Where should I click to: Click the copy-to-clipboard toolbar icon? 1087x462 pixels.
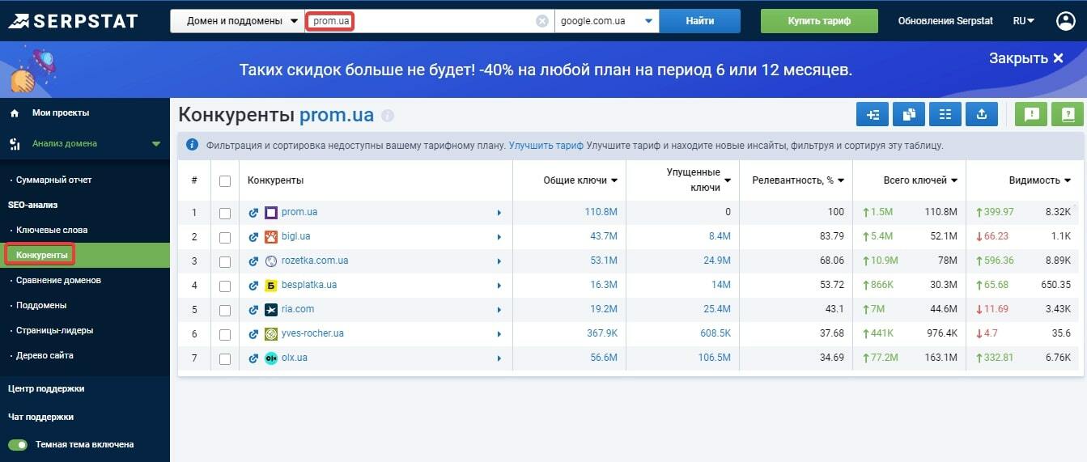(909, 115)
